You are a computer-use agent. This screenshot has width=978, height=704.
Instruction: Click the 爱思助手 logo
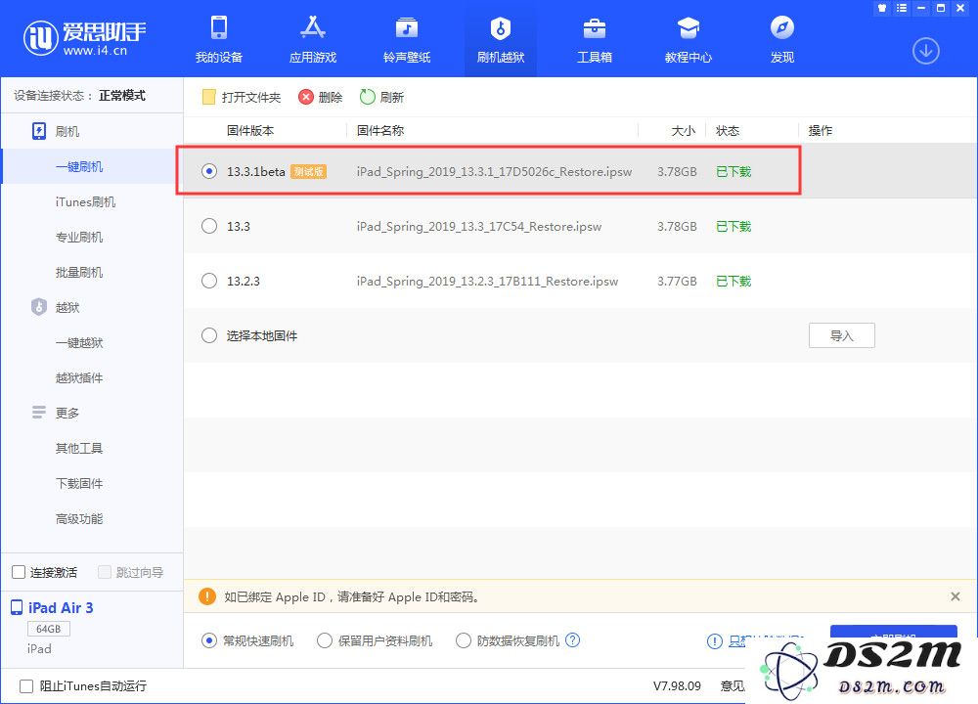pyautogui.click(x=85, y=38)
